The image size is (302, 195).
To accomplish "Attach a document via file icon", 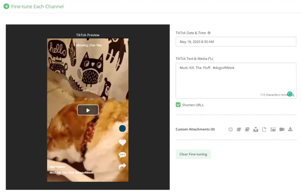I will (x=264, y=129).
